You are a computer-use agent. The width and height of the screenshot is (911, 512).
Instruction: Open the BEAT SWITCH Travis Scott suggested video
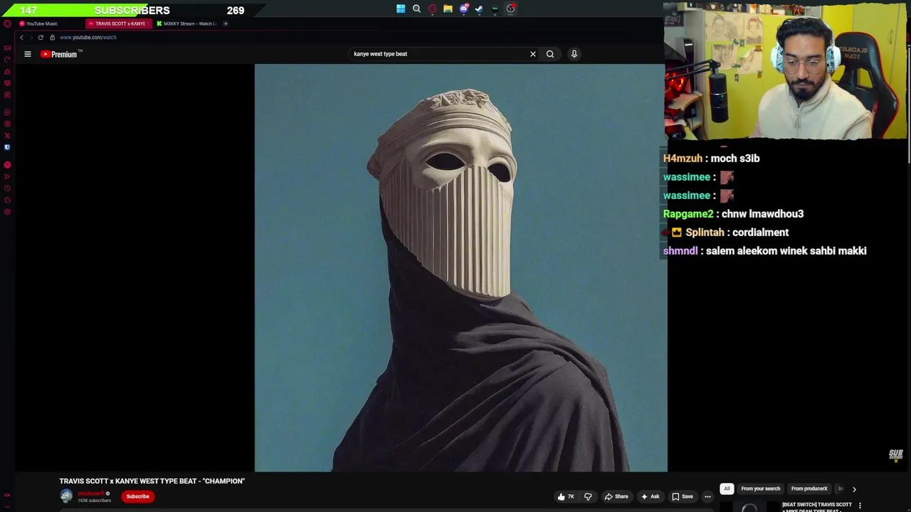pyautogui.click(x=816, y=506)
